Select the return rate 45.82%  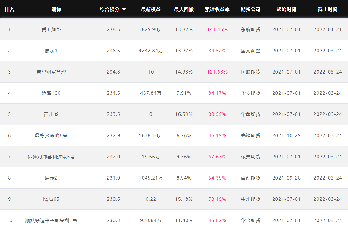(217, 220)
